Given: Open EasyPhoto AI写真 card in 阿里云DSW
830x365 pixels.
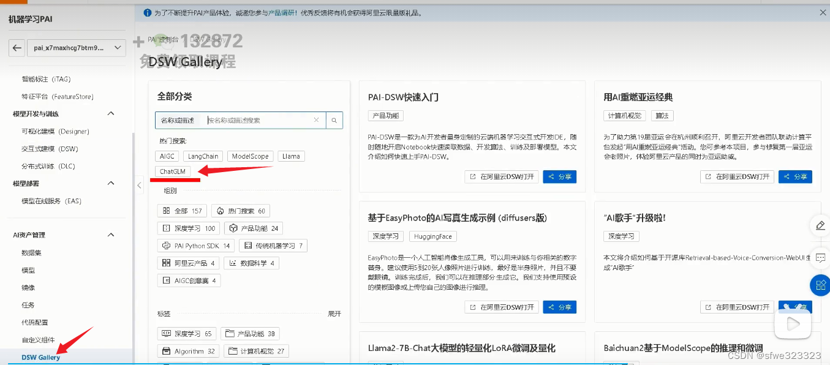Looking at the screenshot, I should click(x=502, y=307).
